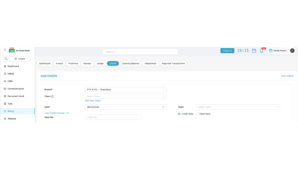Open the Branch dropdown
The image size is (298, 170).
[125, 89]
